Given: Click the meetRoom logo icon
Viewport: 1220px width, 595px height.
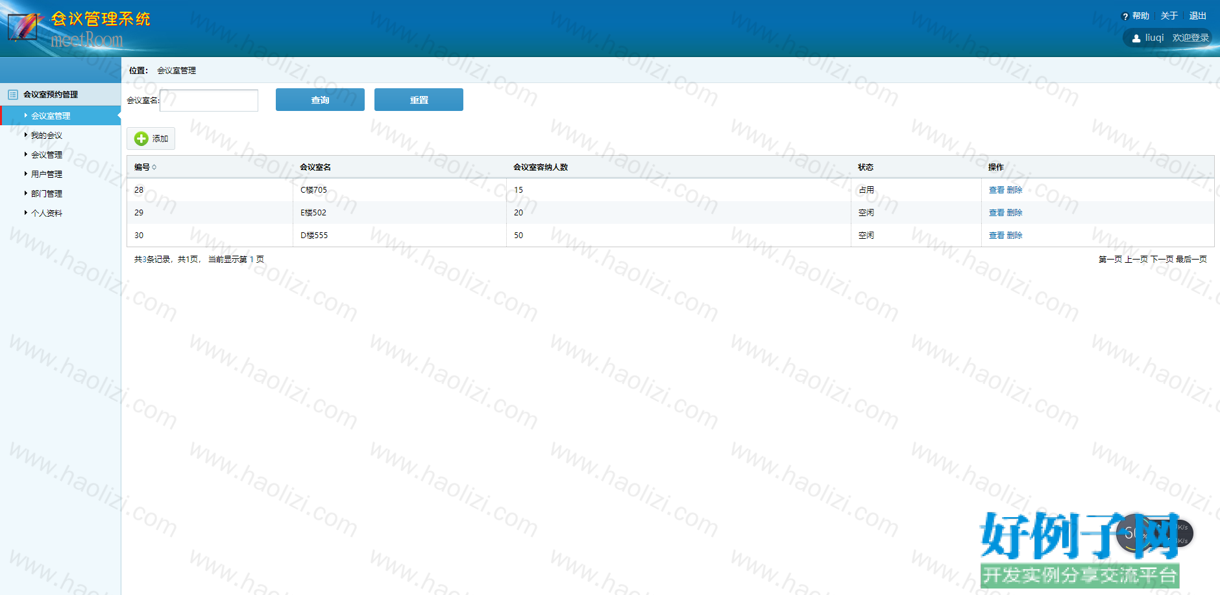Looking at the screenshot, I should (23, 27).
